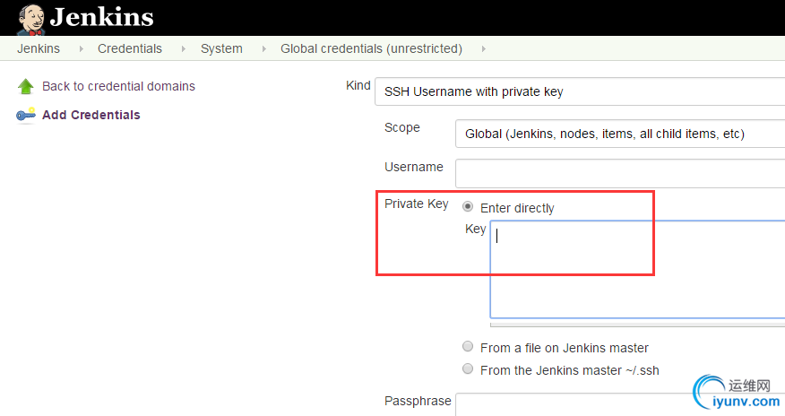Open the Kind dropdown
Image resolution: width=785 pixels, height=416 pixels.
click(x=580, y=91)
